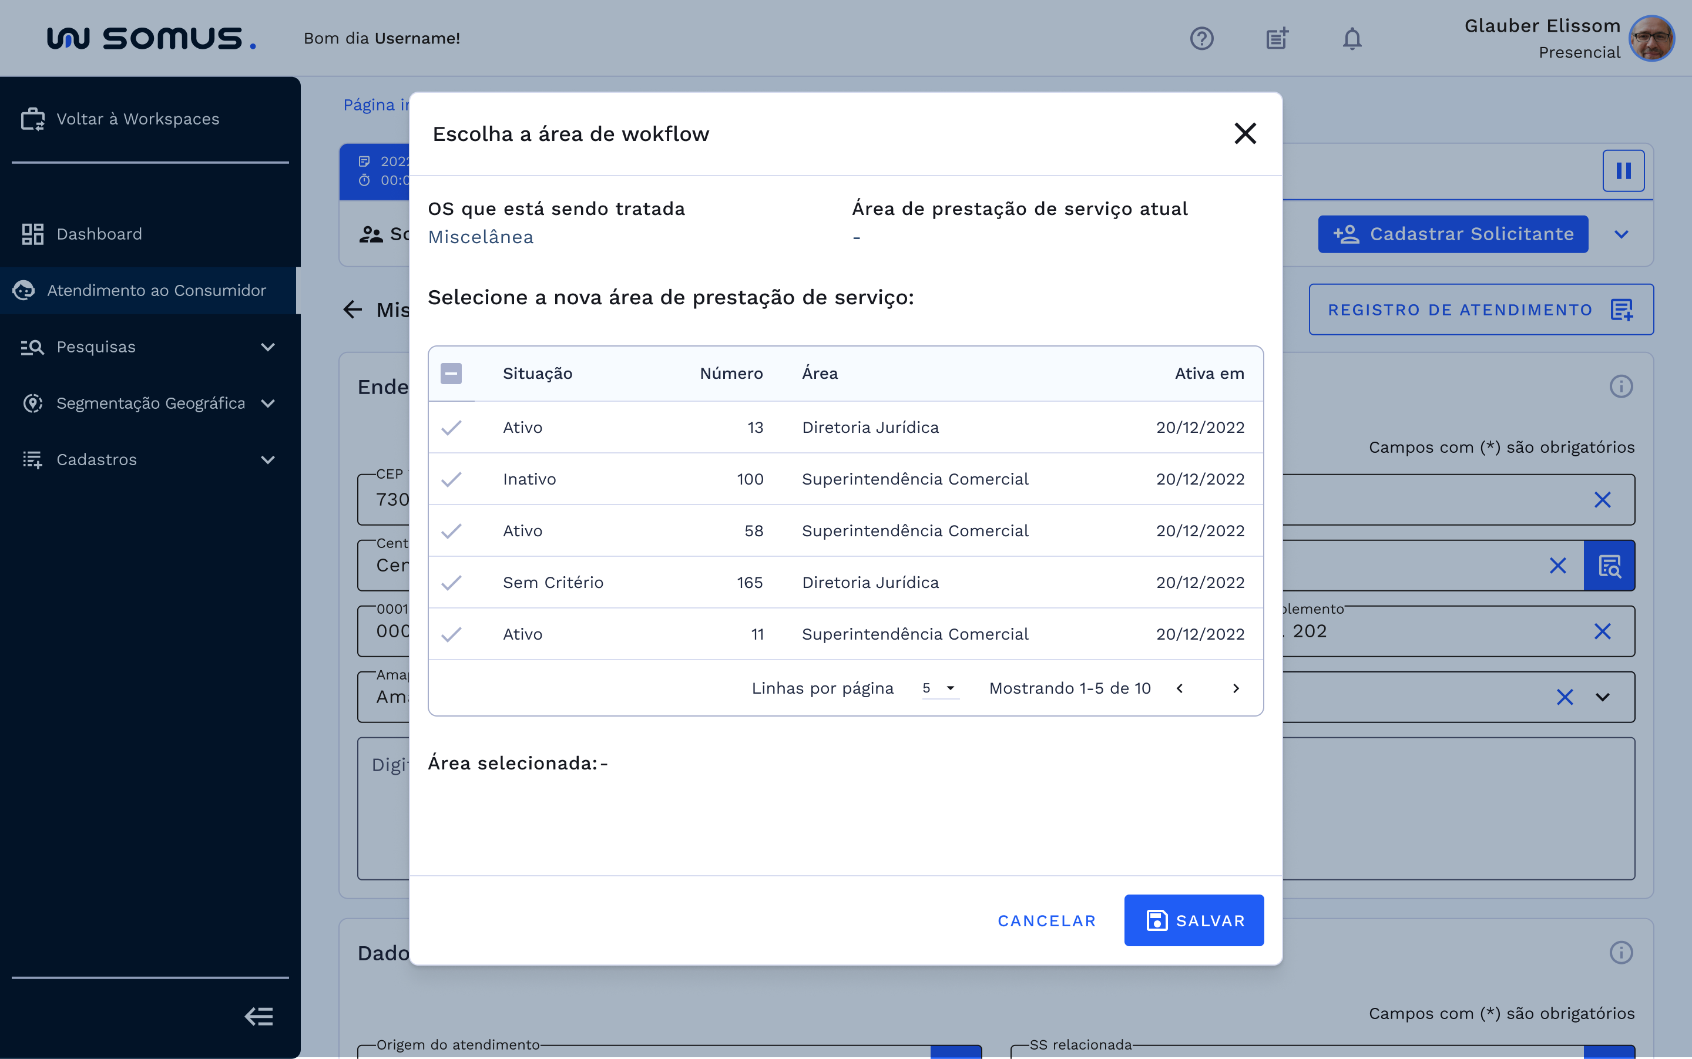Click the search lookup icon on the field
The image size is (1692, 1059).
(1609, 565)
